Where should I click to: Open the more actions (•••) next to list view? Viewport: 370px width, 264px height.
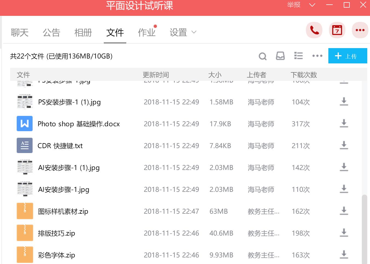click(x=317, y=56)
